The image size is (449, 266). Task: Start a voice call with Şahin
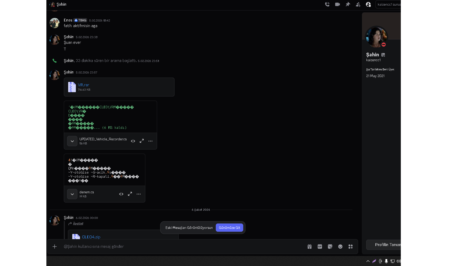[327, 4]
